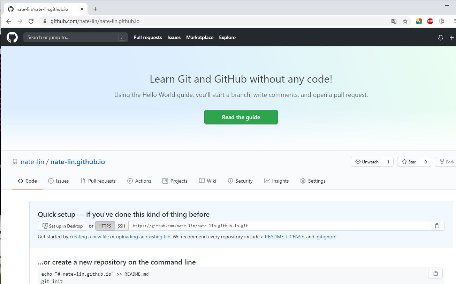Open the repository Issues tab
The image size is (456, 284).
[x=59, y=181]
